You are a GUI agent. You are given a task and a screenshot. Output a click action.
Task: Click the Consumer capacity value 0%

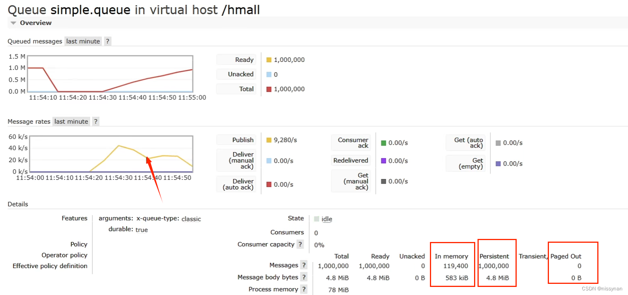coord(319,245)
